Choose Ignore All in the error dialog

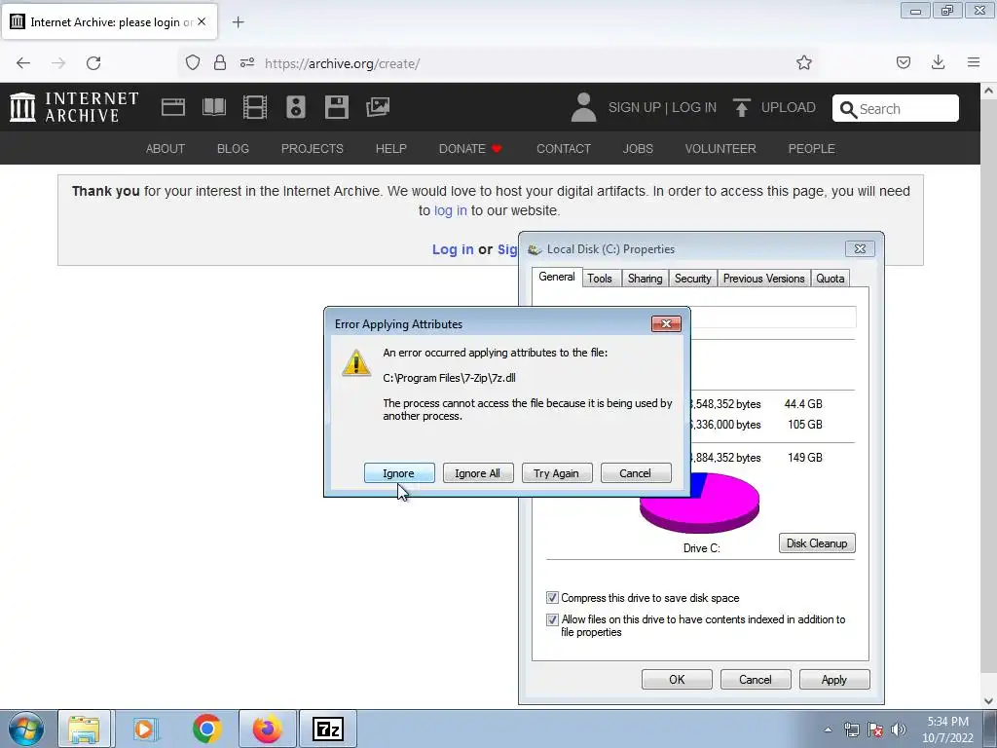(x=477, y=473)
